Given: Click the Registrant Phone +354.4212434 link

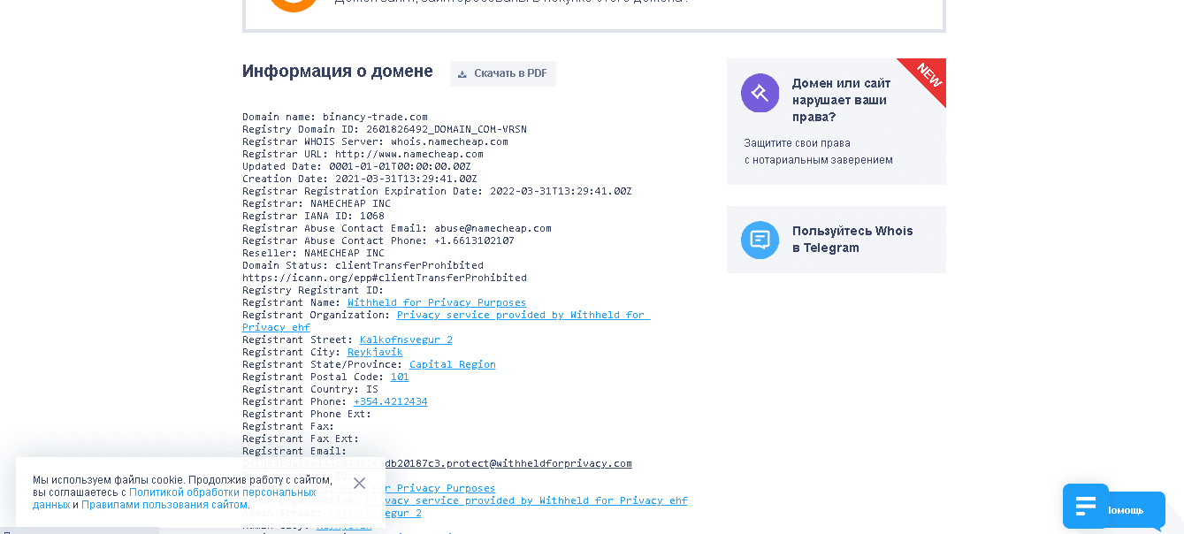Looking at the screenshot, I should click(x=390, y=401).
